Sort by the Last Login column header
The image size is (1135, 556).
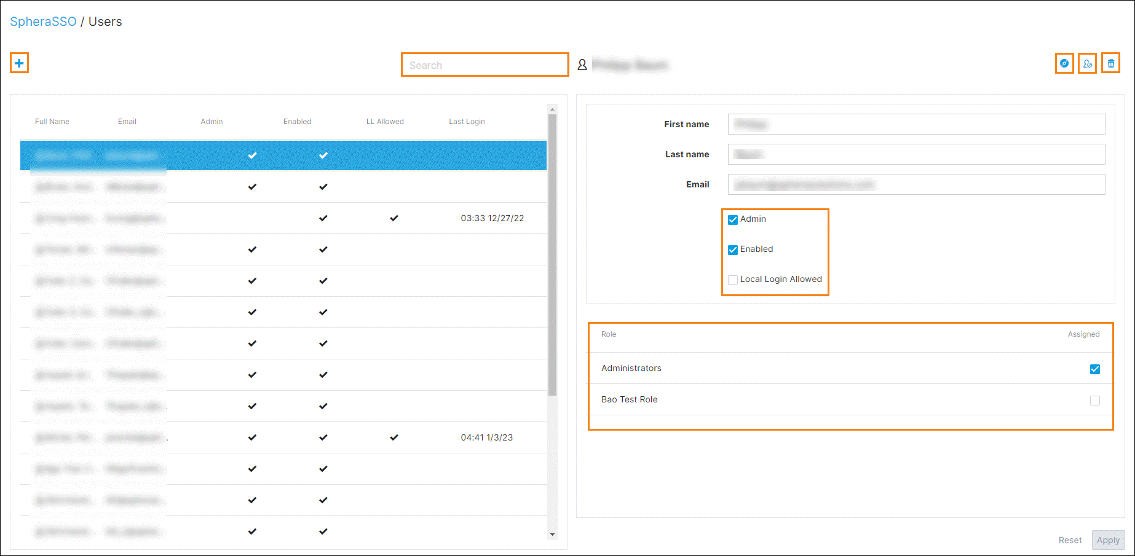coord(467,122)
